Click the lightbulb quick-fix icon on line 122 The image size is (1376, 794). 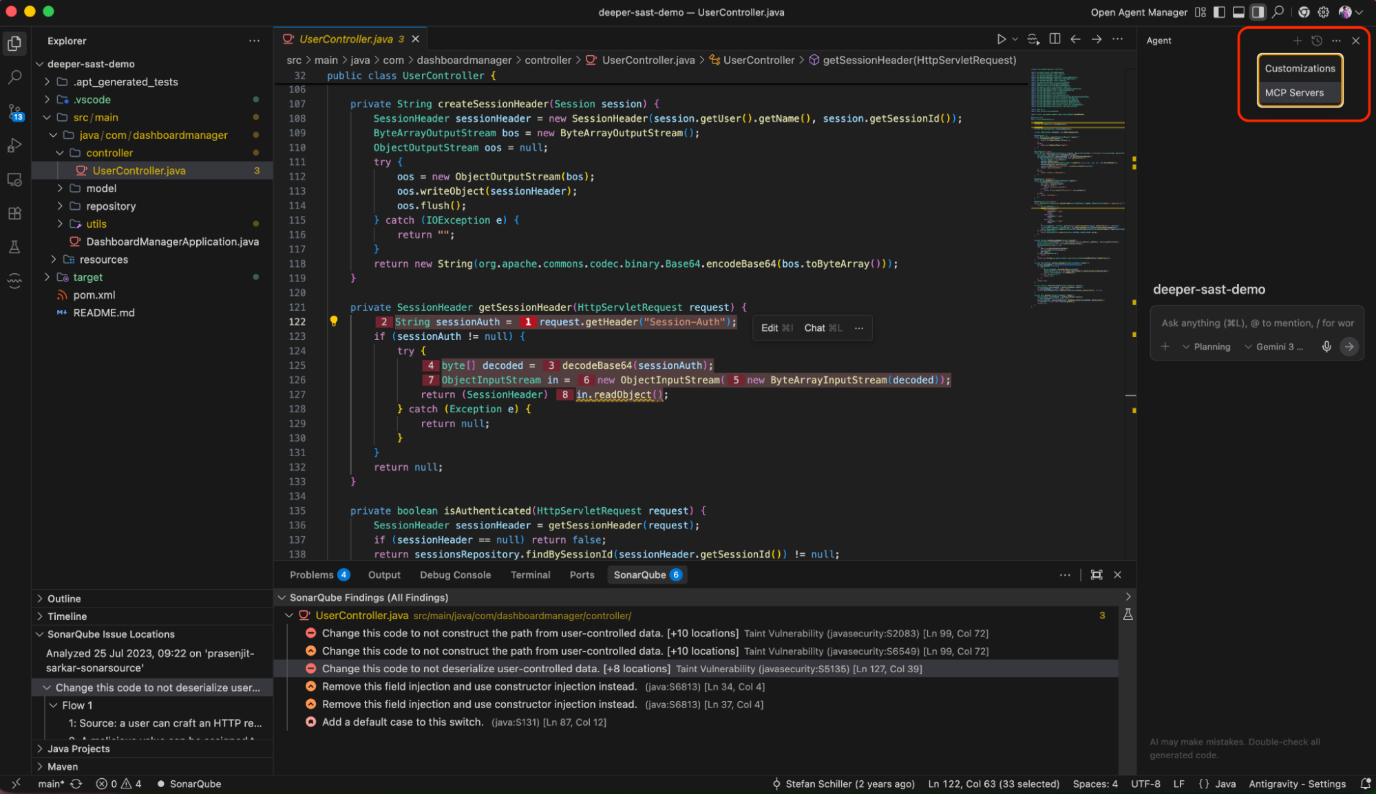(x=334, y=321)
